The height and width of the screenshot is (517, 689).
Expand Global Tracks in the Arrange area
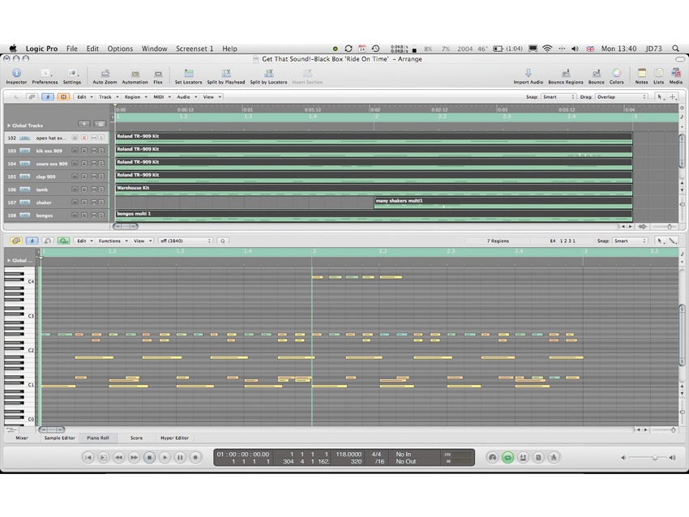[9, 126]
